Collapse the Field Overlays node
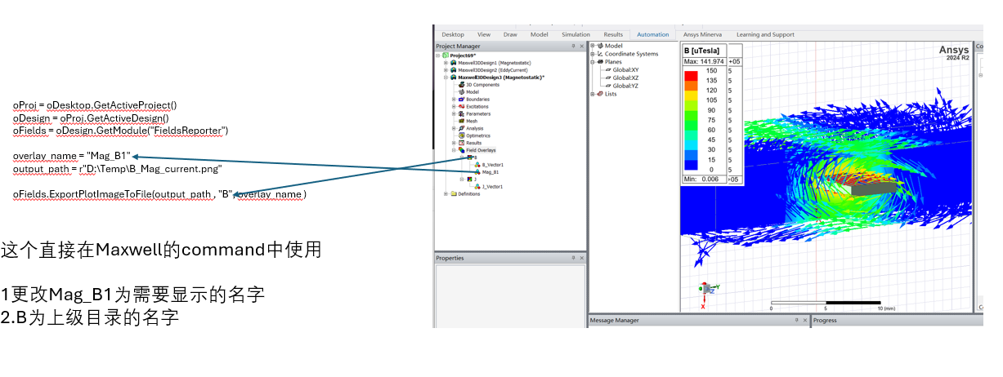The height and width of the screenshot is (377, 1003). [454, 150]
